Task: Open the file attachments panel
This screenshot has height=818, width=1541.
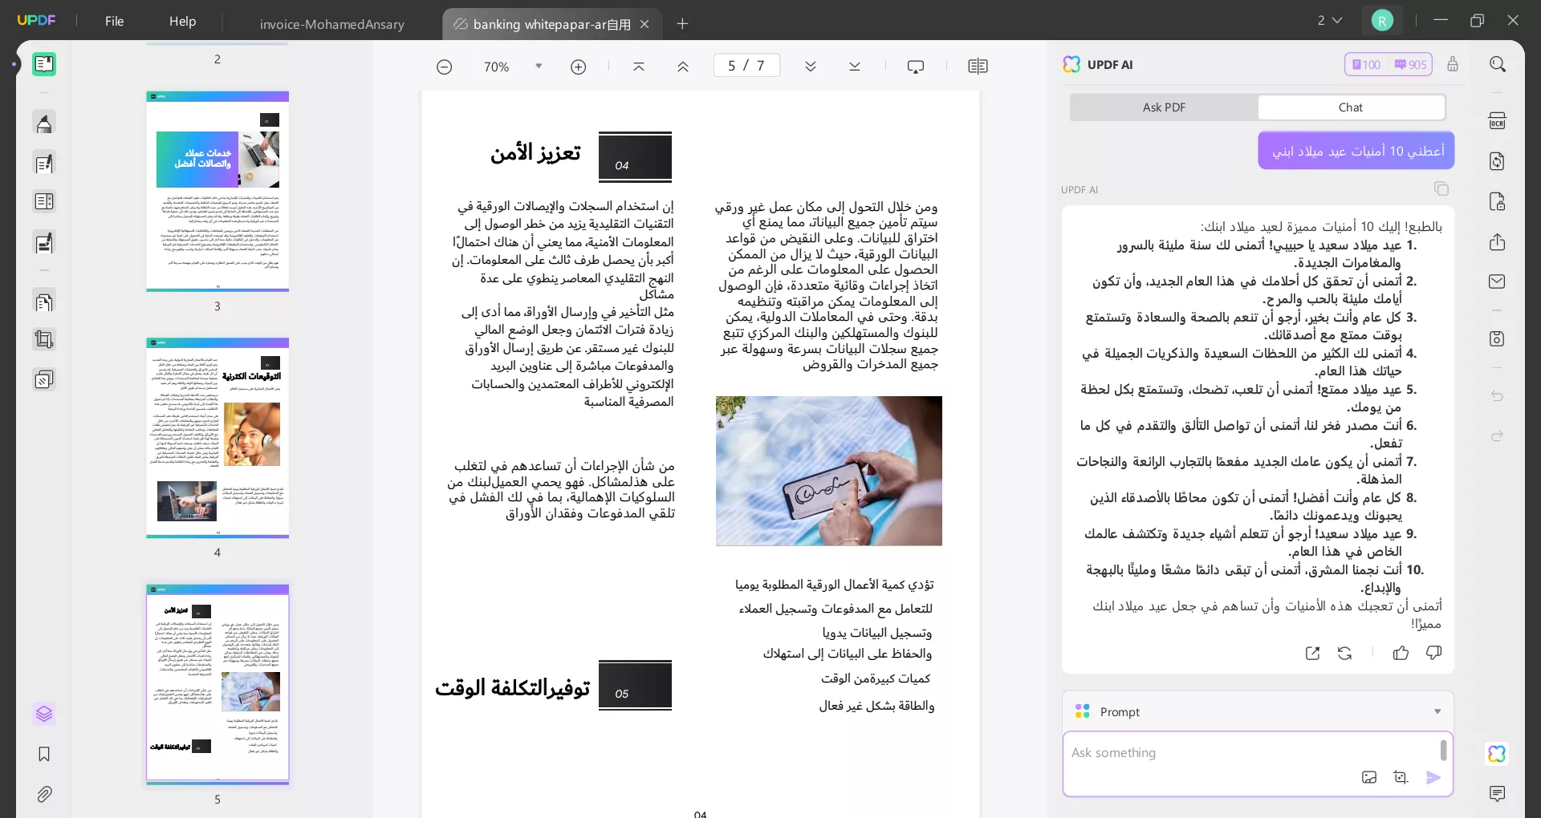Action: 44,794
